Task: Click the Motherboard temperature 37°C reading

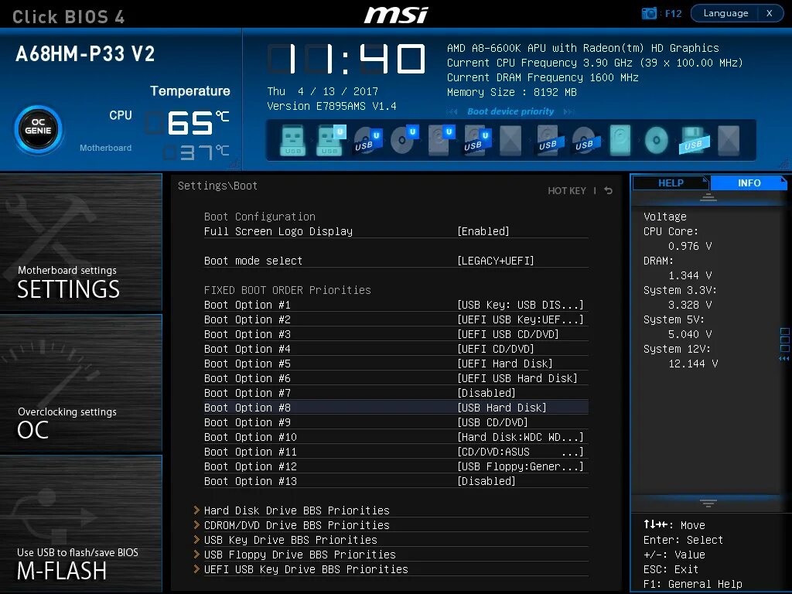Action: coord(196,152)
